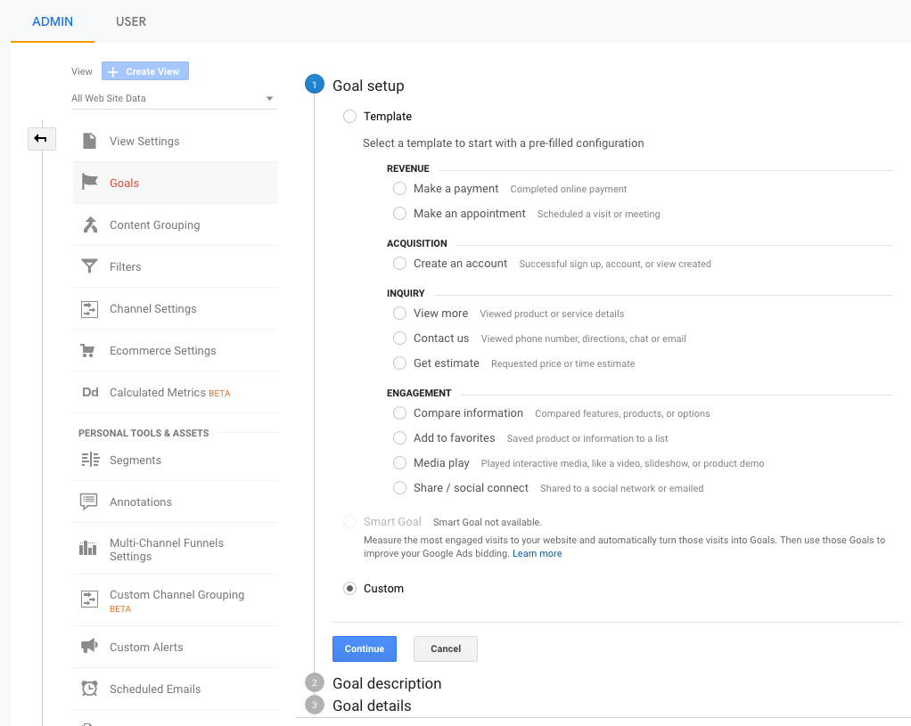911x726 pixels.
Task: Pick the Add to favorites radio button
Action: tap(399, 438)
